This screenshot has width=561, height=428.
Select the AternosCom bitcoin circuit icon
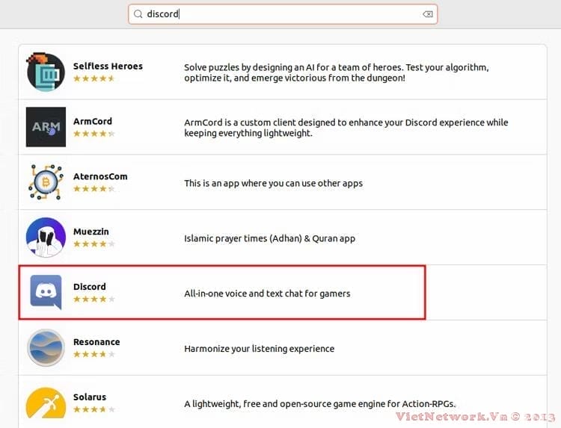pos(46,182)
